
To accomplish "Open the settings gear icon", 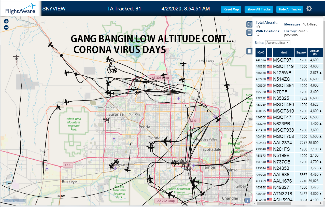I will click(309, 9).
